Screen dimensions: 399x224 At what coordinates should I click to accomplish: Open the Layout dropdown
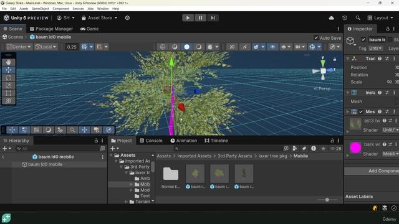pos(380,18)
